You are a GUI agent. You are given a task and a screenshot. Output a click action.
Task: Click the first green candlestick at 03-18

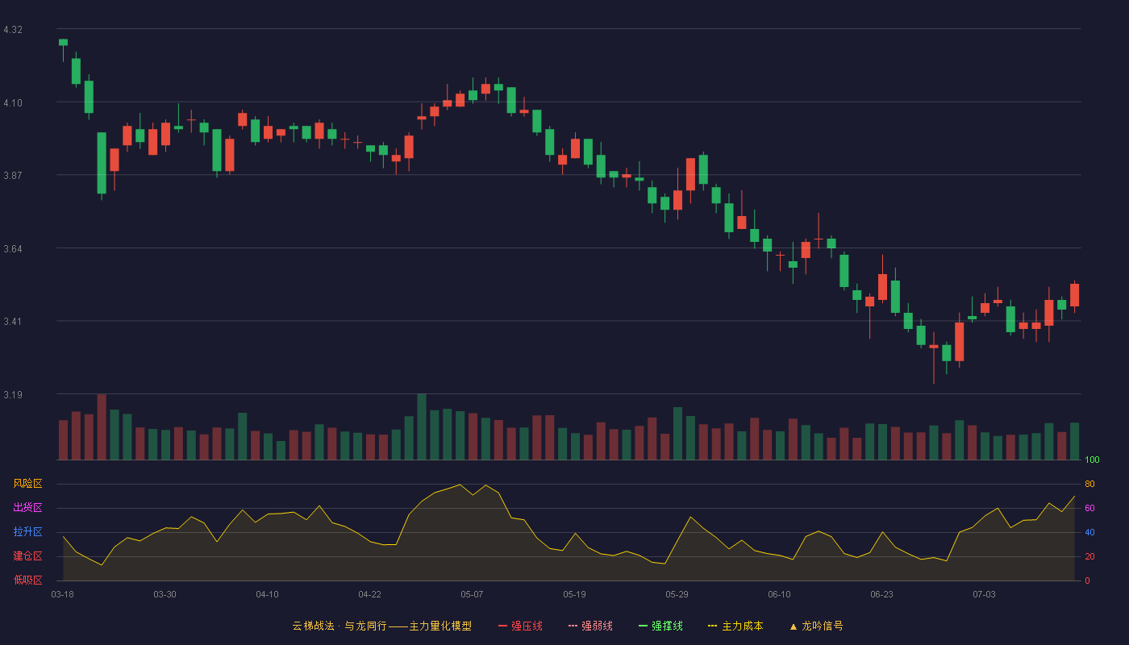63,42
